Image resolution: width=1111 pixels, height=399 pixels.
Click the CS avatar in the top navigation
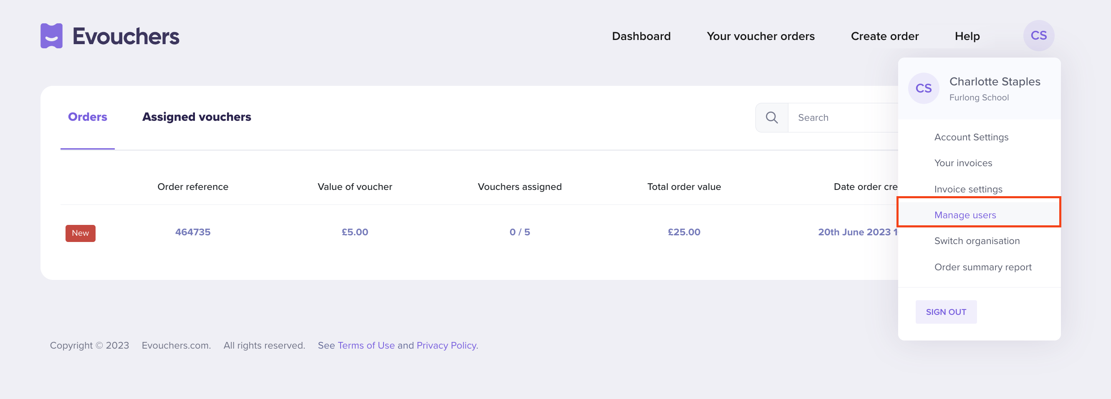1038,36
